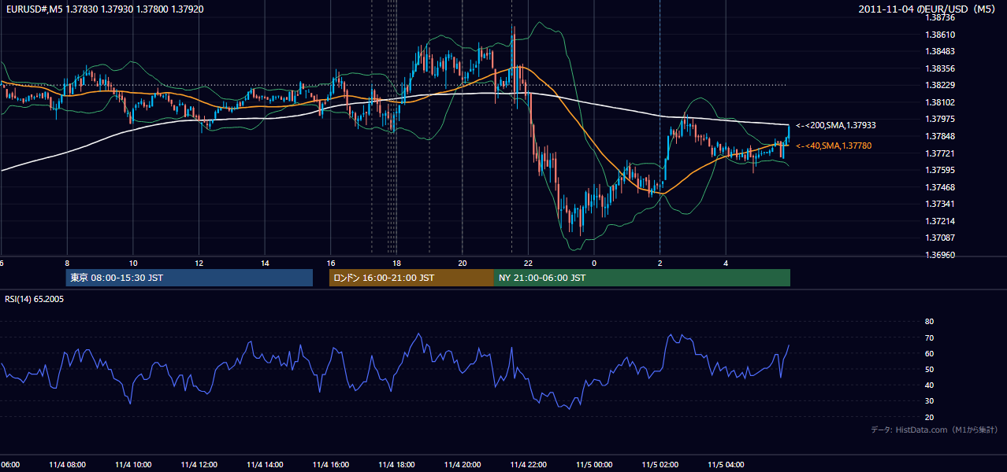
Task: Click the bottom time label 11/4 12:00
Action: pos(199,464)
